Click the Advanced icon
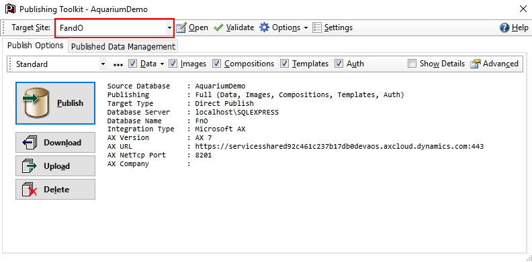Image resolution: width=532 pixels, height=262 pixels. click(x=476, y=64)
